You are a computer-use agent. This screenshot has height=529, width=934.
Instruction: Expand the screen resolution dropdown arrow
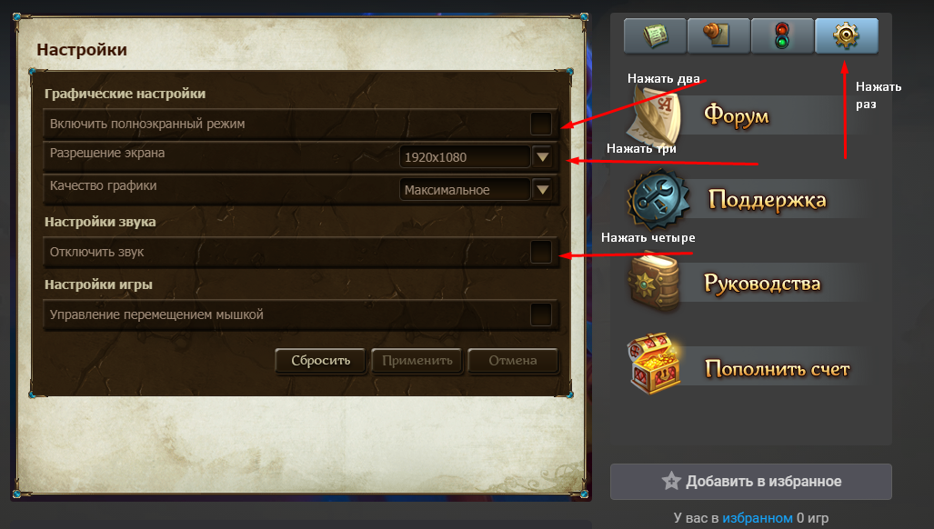coord(543,157)
